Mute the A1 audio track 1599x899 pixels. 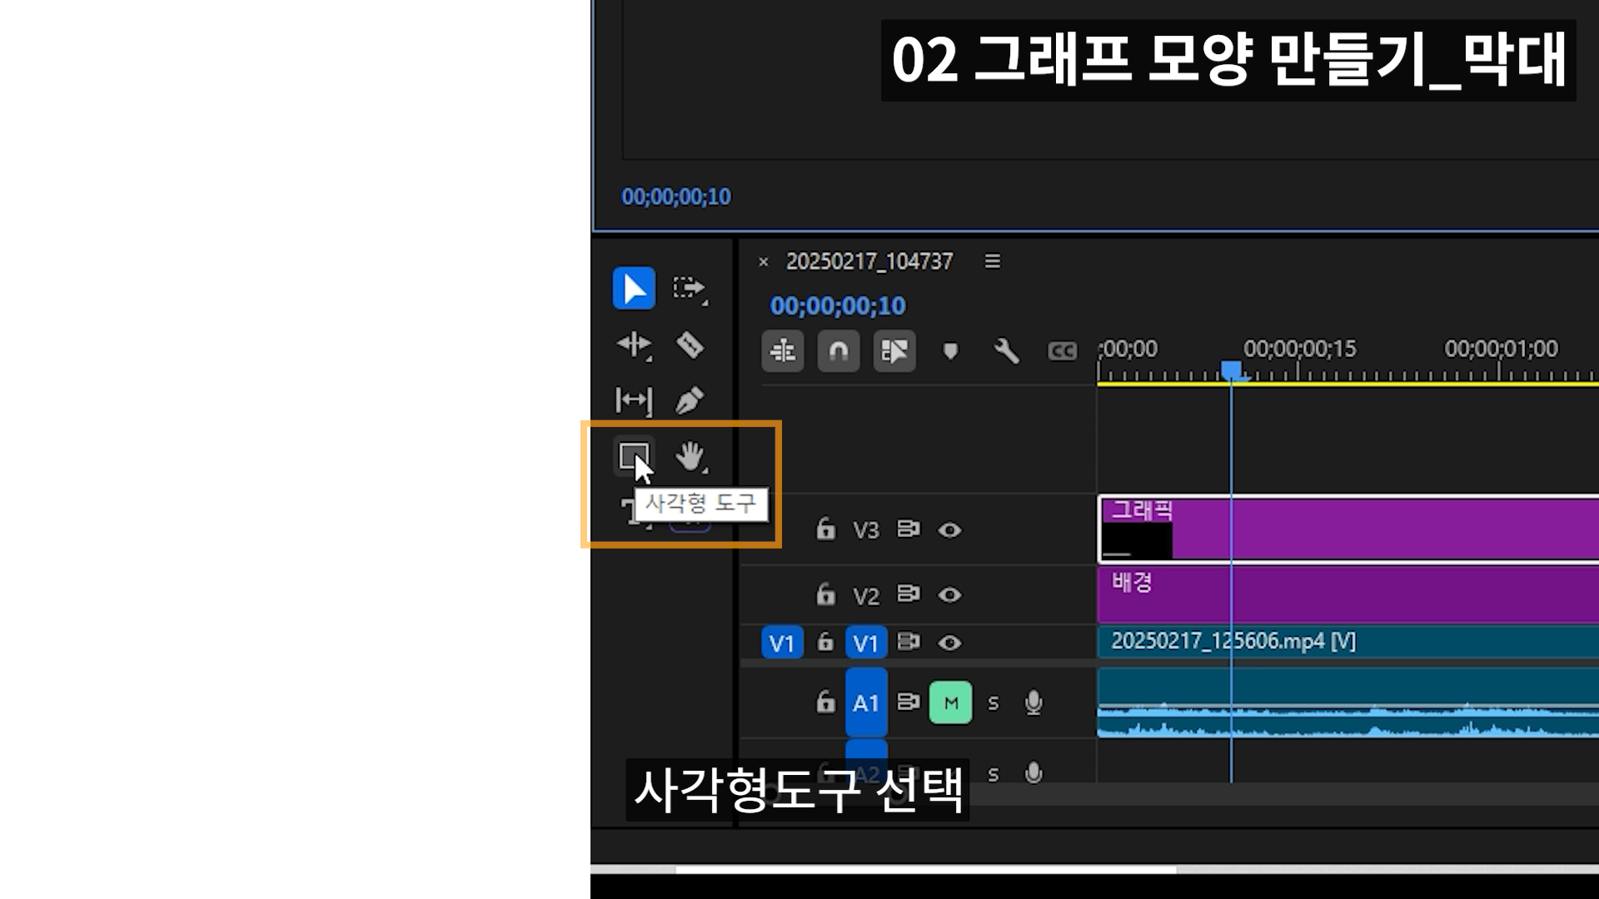(x=950, y=703)
